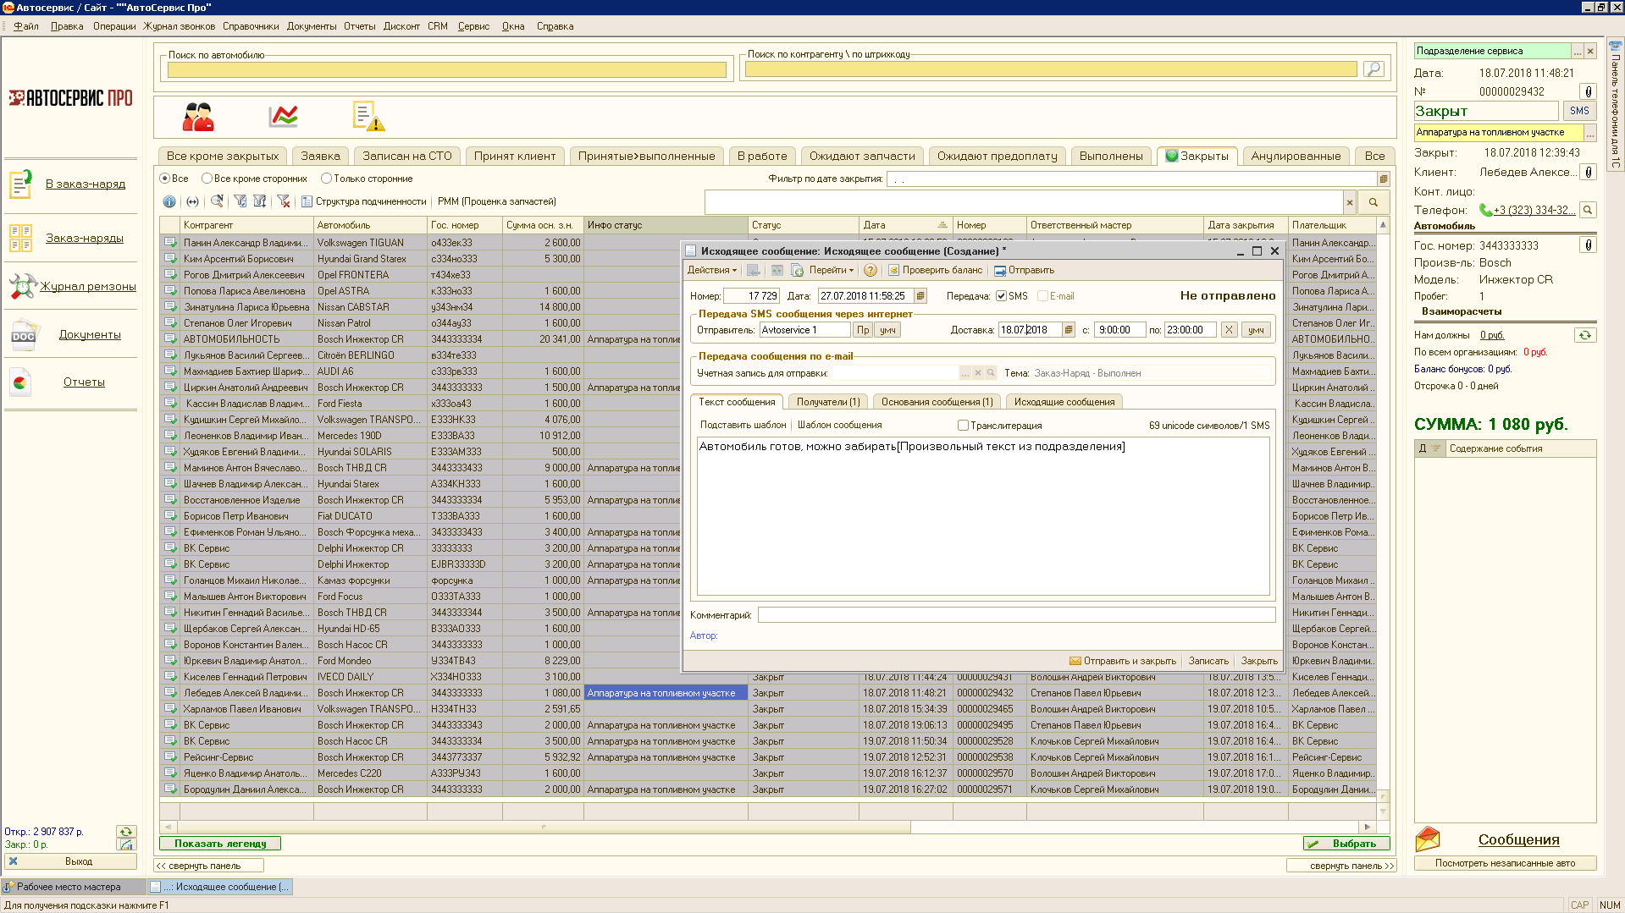Viewport: 1625px width, 913px height.
Task: Open the Отчеты menu in menu bar
Action: click(359, 26)
